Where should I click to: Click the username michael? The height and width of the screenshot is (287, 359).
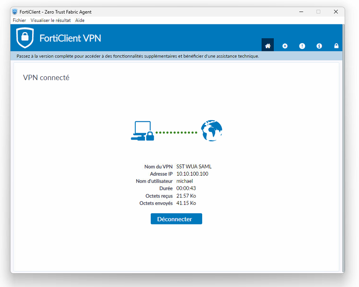pyautogui.click(x=184, y=181)
